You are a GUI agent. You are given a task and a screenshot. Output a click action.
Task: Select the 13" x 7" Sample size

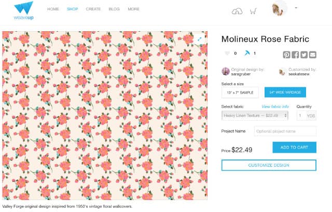tap(240, 92)
